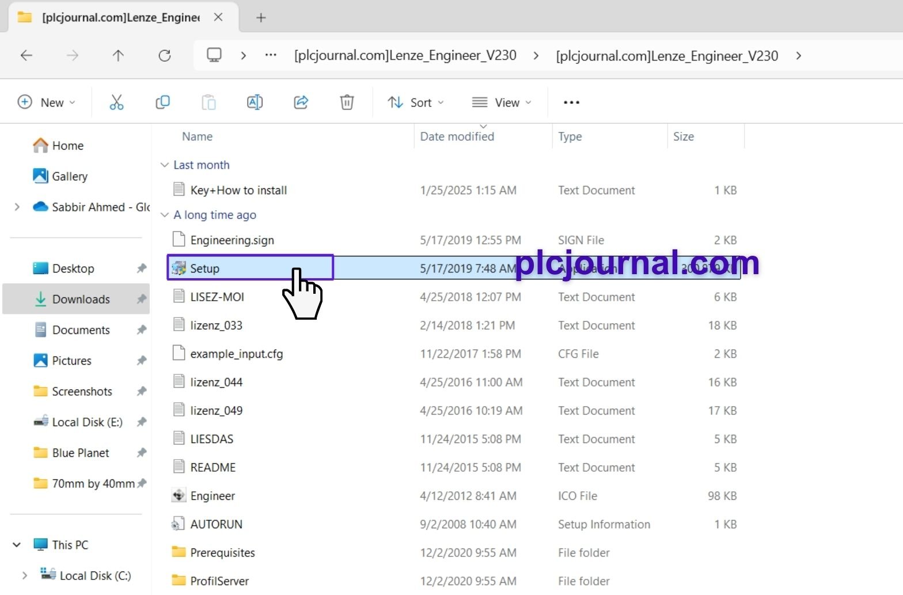Open the View dropdown
Screen dimensions: 903x595
tap(501, 103)
